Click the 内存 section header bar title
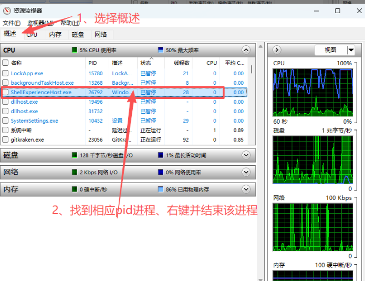The image size is (365, 281). 11,189
